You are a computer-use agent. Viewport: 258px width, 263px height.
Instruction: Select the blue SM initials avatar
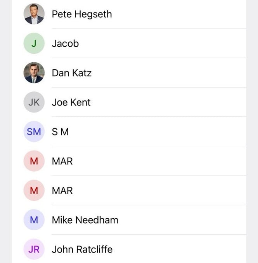[34, 132]
